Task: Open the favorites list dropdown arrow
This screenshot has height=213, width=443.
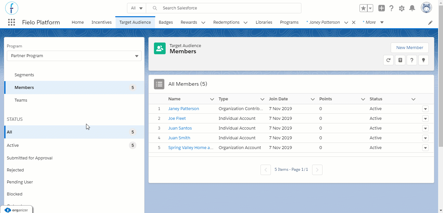Action: click(370, 8)
